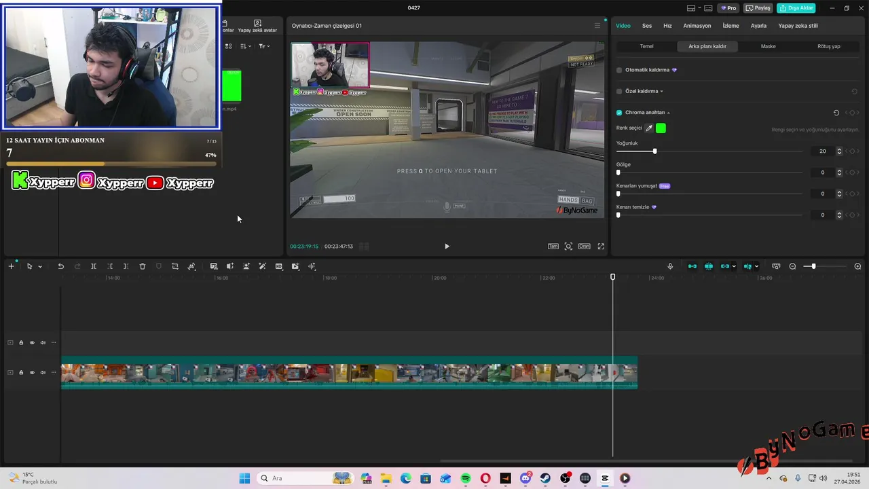Click the delete right of playhead icon
This screenshot has width=869, height=489.
tap(126, 266)
